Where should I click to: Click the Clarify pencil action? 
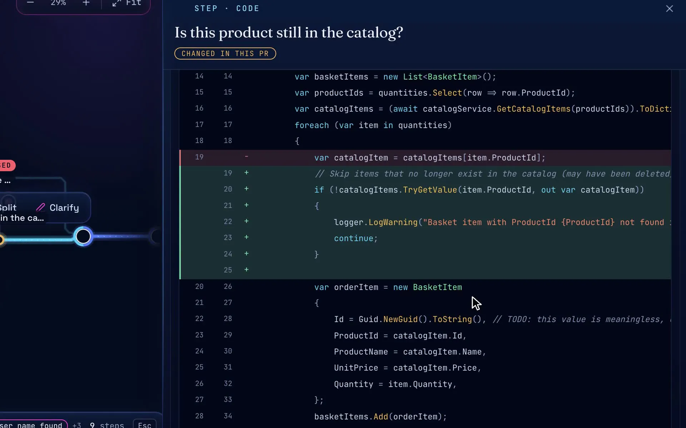(x=58, y=208)
